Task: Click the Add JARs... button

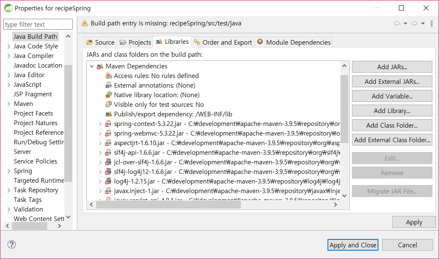Action: [x=392, y=67]
